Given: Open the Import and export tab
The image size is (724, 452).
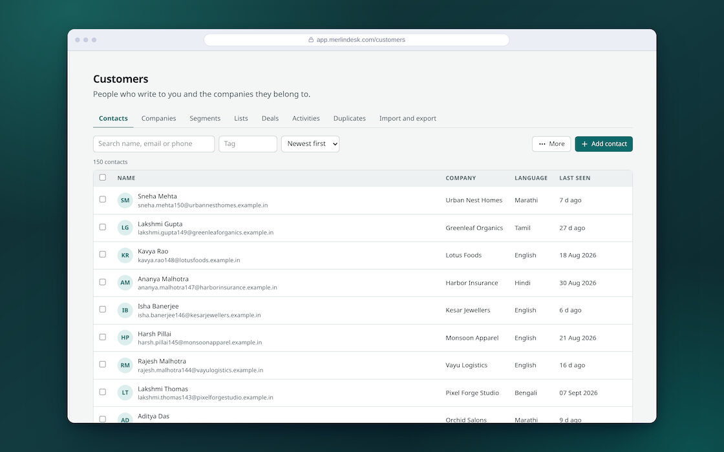Looking at the screenshot, I should [408, 119].
